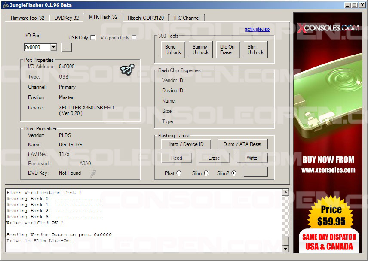Select the Slim radio button
This screenshot has height=261, width=368.
[x=206, y=173]
